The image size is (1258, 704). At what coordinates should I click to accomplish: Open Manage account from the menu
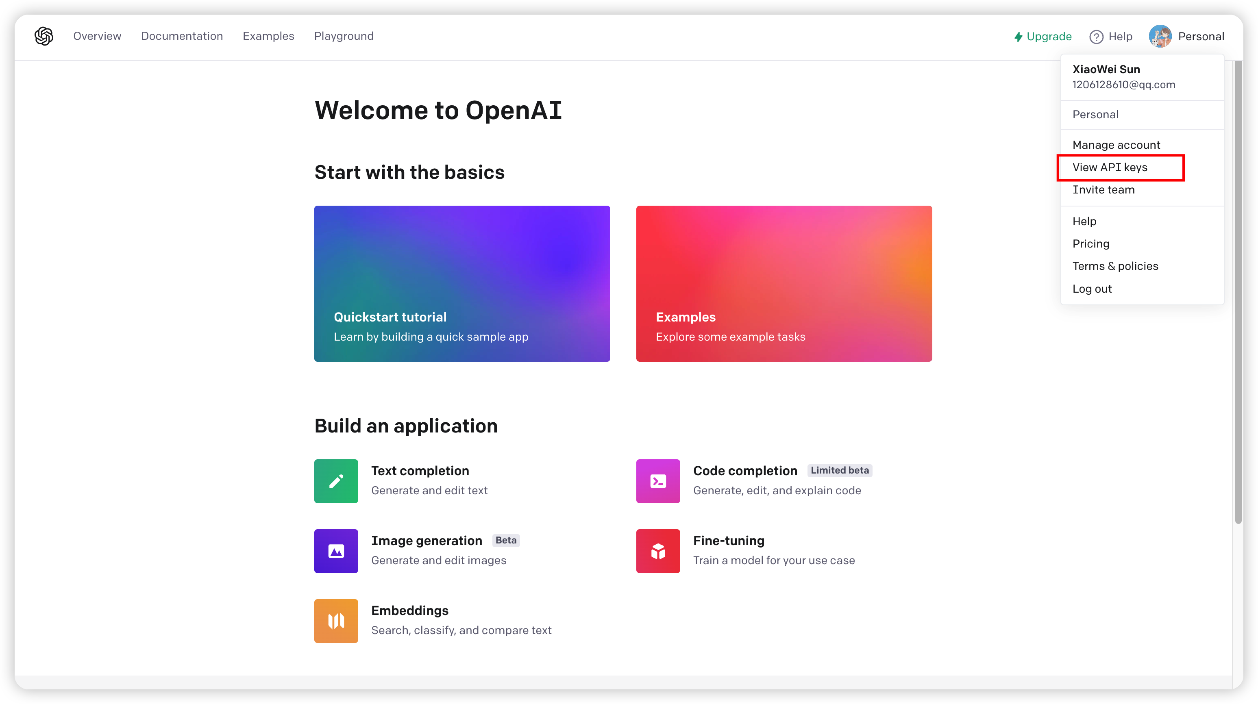[1116, 145]
